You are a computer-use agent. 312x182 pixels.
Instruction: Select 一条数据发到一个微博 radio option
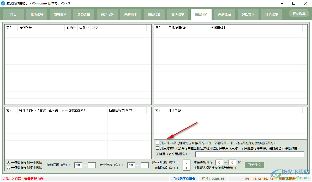[9, 162]
